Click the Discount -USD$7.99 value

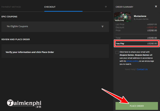pyautogui.click(x=152, y=27)
